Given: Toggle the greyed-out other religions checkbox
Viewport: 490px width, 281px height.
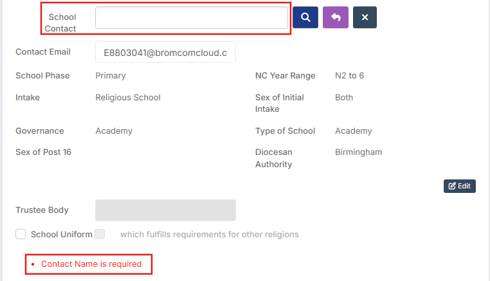Looking at the screenshot, I should (100, 234).
